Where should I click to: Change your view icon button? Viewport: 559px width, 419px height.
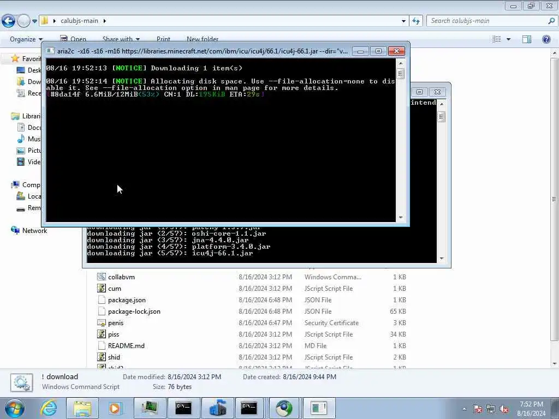(x=497, y=39)
